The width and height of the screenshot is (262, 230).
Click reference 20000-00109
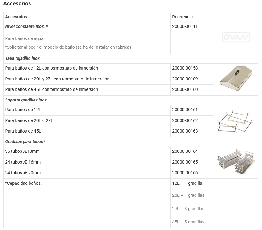pyautogui.click(x=185, y=79)
